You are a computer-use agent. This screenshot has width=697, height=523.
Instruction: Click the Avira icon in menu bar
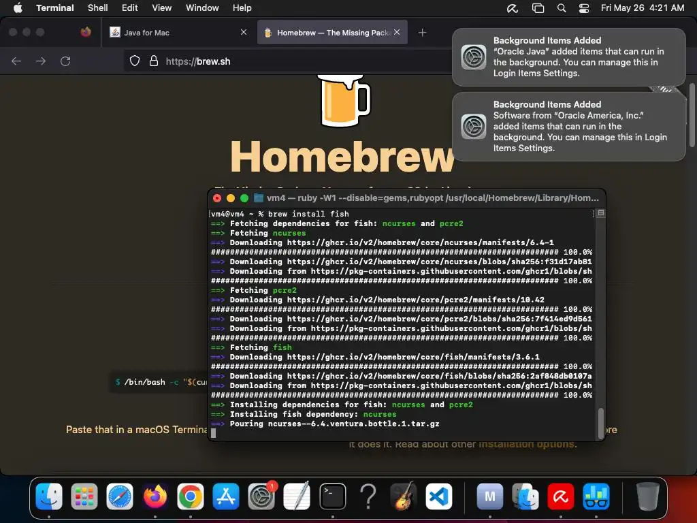tap(513, 8)
